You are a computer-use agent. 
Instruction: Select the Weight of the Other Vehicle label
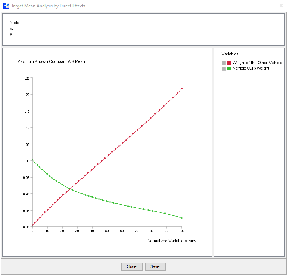tap(258, 63)
